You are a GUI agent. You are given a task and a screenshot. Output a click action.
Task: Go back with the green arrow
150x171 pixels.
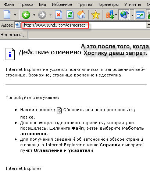26,15
